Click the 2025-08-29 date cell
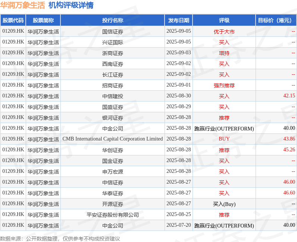Viewport: 297px width, 242px height. 179,107
